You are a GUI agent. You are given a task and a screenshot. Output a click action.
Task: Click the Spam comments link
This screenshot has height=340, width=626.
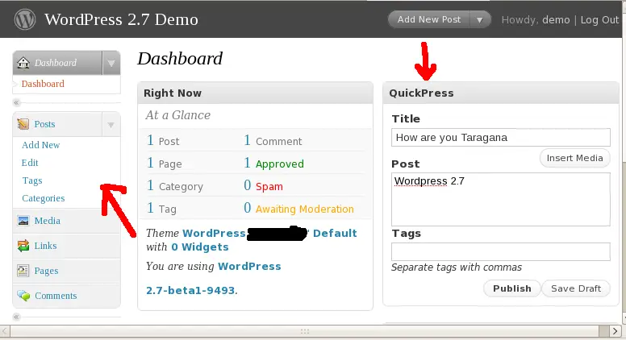click(x=269, y=187)
